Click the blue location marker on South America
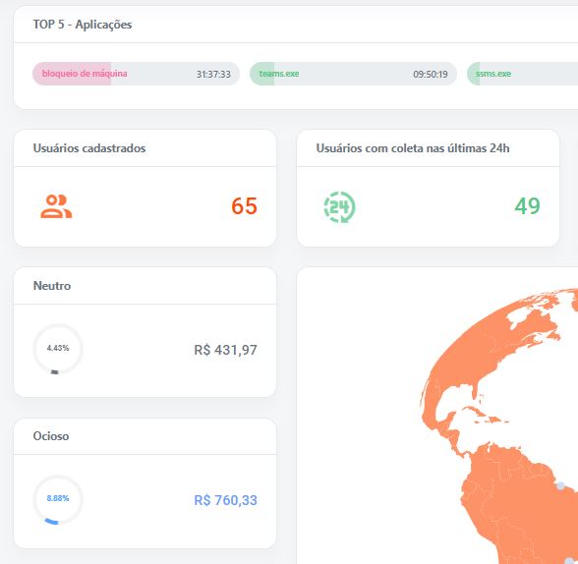The image size is (578, 564). 560,486
